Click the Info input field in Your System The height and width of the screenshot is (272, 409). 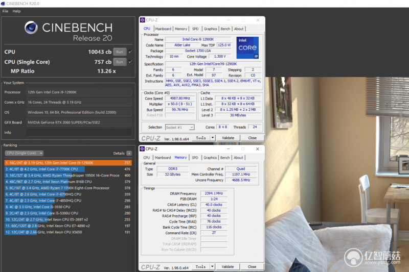click(79, 133)
